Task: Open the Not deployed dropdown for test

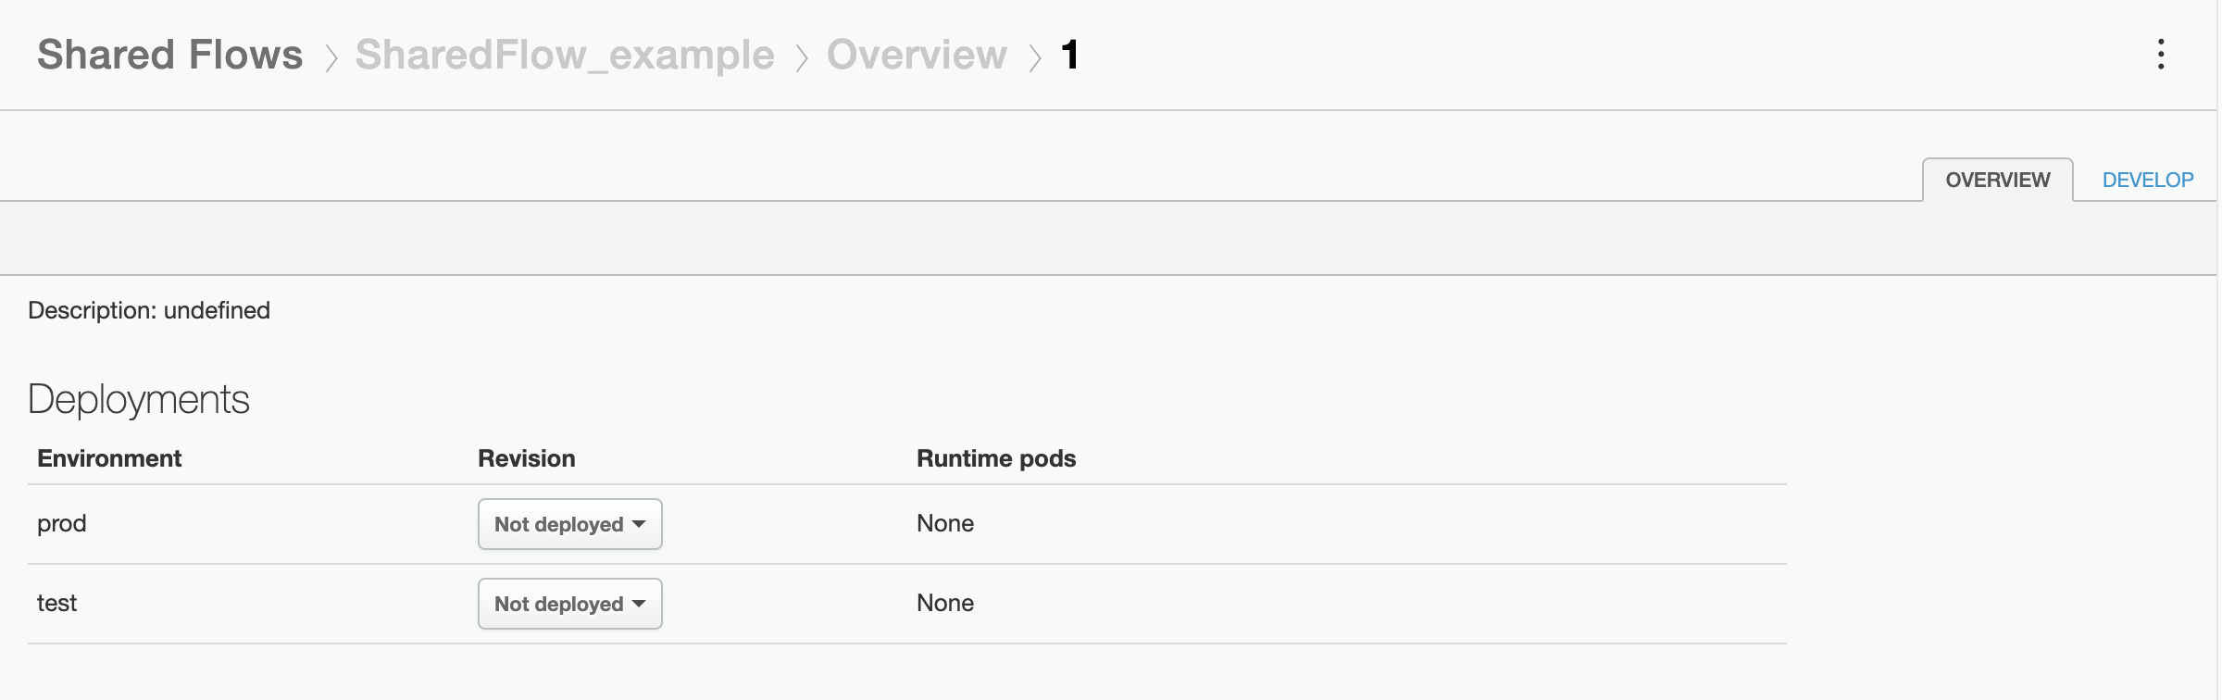Action: [569, 603]
